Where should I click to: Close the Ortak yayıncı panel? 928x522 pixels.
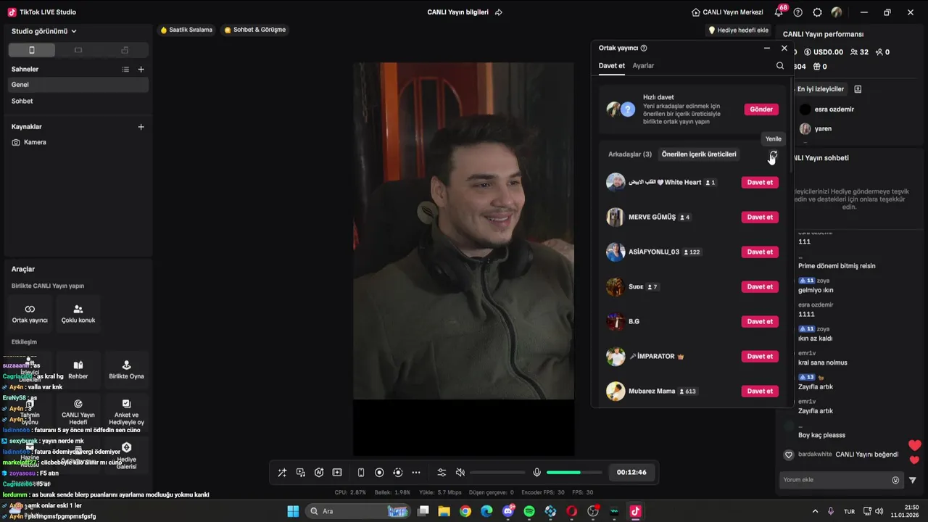784,48
